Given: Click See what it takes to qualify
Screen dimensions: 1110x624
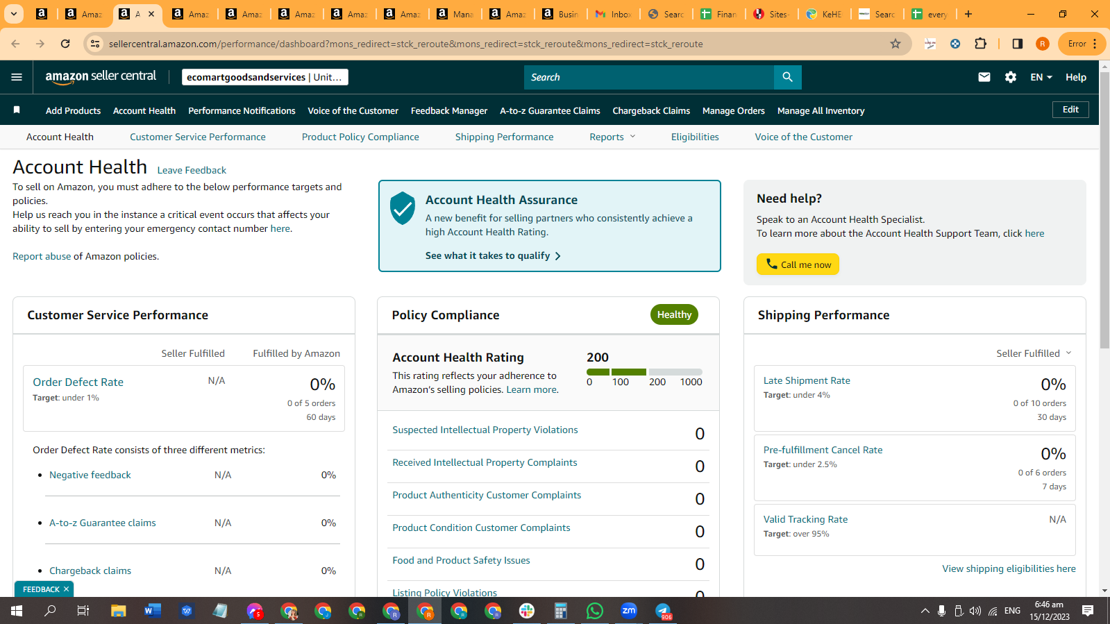Looking at the screenshot, I should 493,255.
